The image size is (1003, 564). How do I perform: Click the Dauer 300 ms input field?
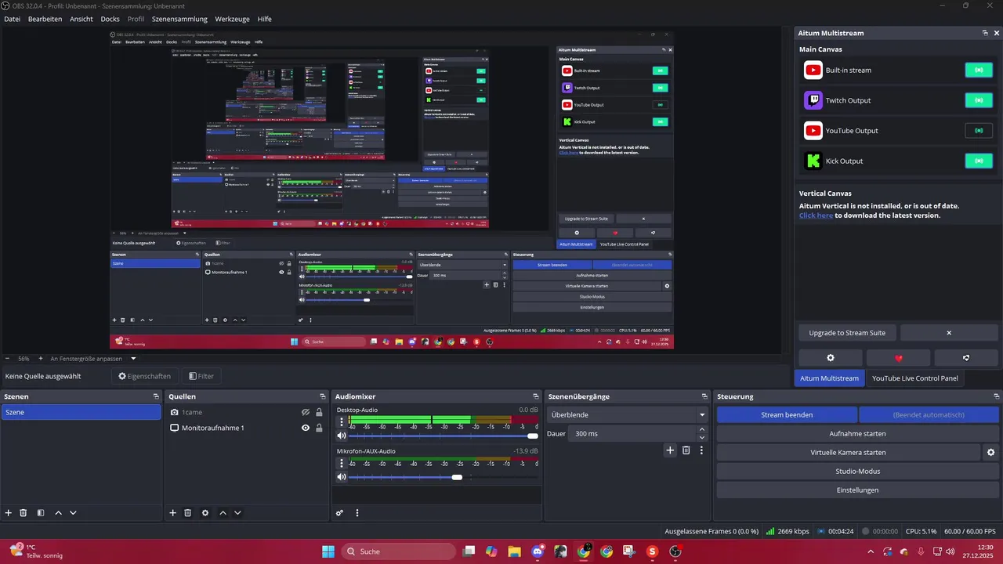(632, 433)
